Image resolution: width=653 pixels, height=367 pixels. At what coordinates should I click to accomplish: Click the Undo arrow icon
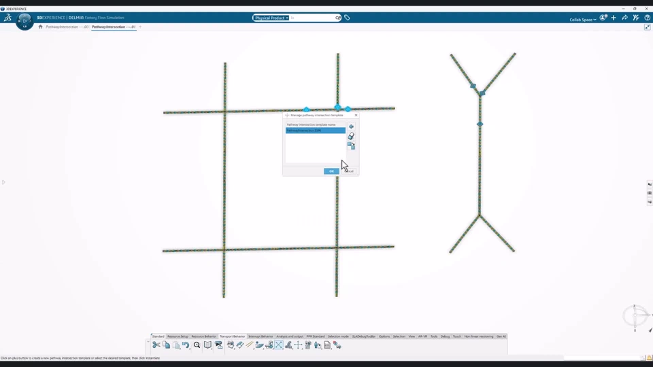(186, 345)
